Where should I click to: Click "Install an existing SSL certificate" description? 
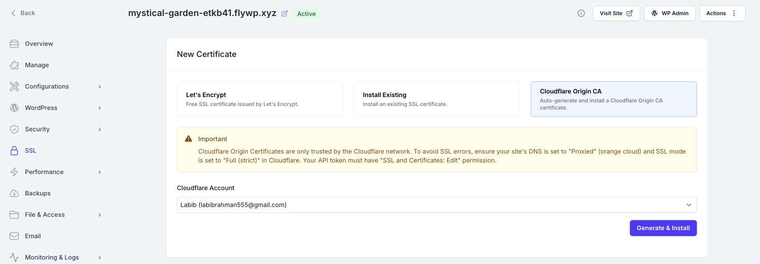[x=405, y=104]
